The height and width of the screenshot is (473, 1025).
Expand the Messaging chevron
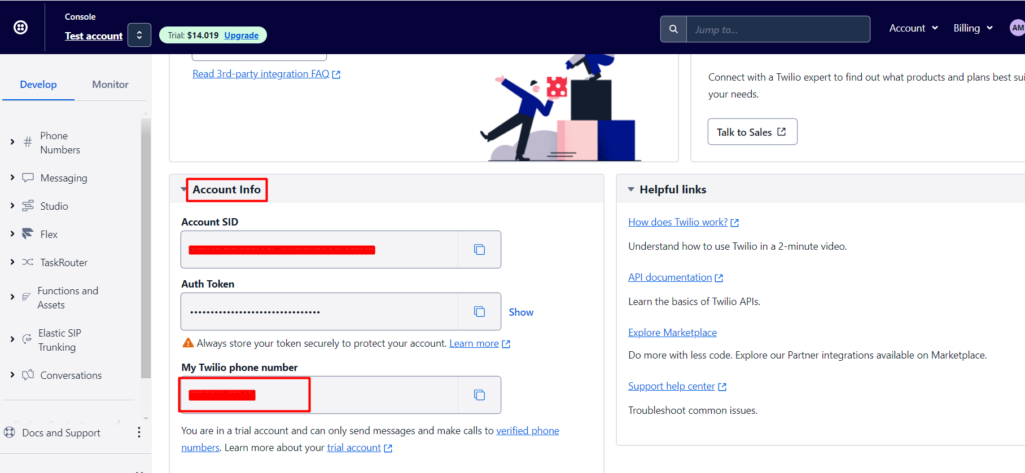point(12,178)
